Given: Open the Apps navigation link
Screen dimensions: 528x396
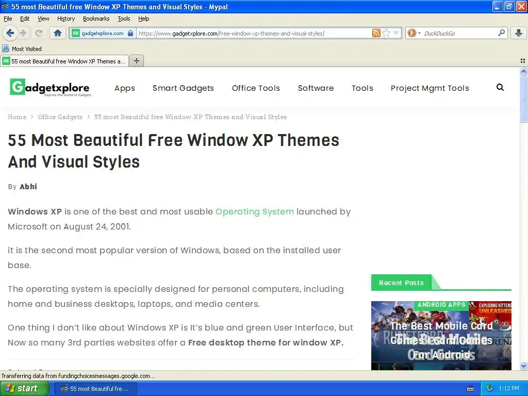Looking at the screenshot, I should point(125,88).
